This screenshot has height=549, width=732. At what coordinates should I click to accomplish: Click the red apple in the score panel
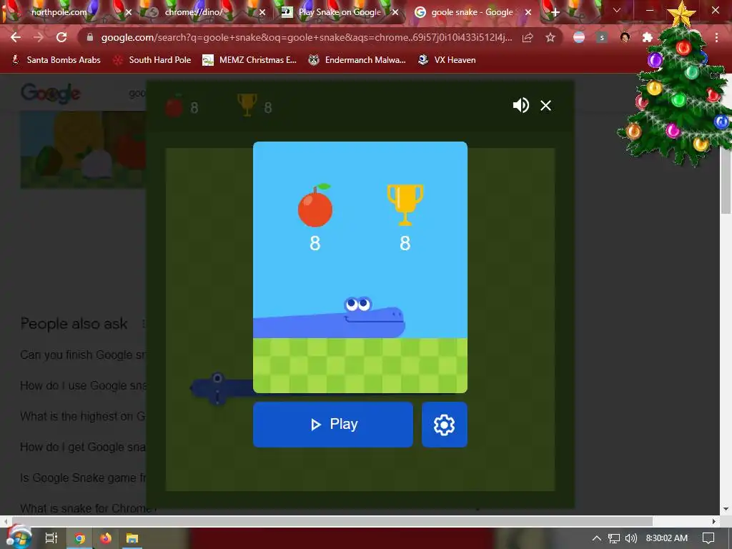click(315, 206)
